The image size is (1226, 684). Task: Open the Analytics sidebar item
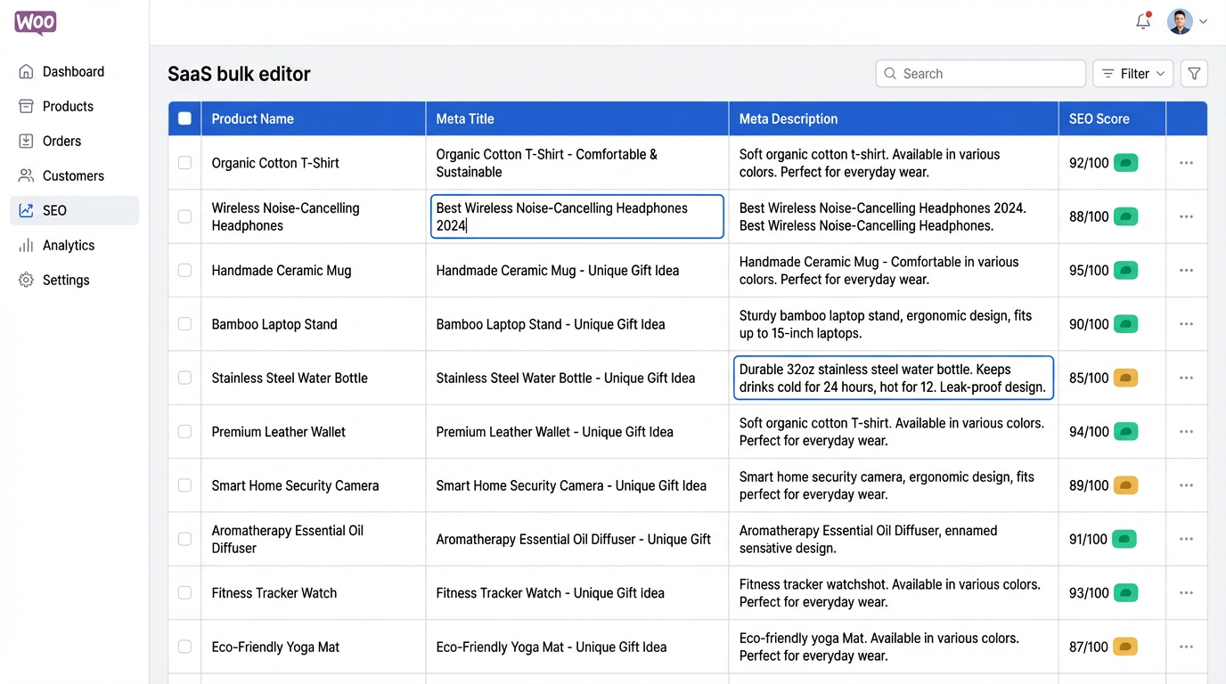click(68, 245)
